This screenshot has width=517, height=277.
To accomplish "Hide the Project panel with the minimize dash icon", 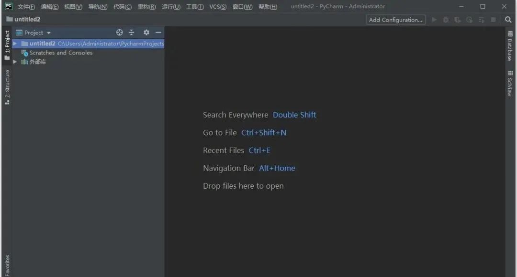I will click(158, 32).
